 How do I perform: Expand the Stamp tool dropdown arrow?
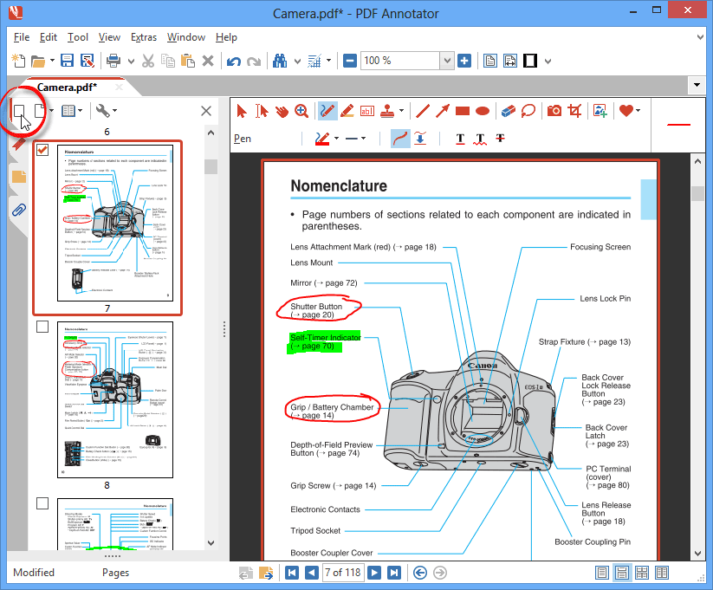401,111
